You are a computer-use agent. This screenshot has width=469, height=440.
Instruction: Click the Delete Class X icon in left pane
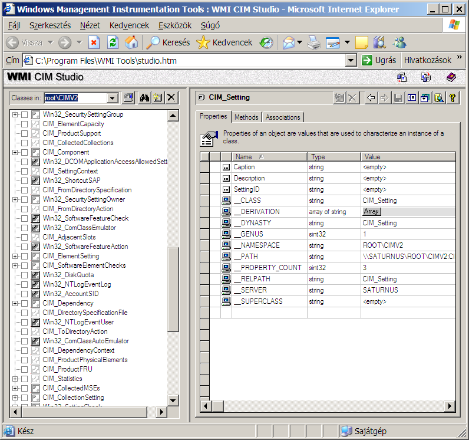click(x=171, y=98)
